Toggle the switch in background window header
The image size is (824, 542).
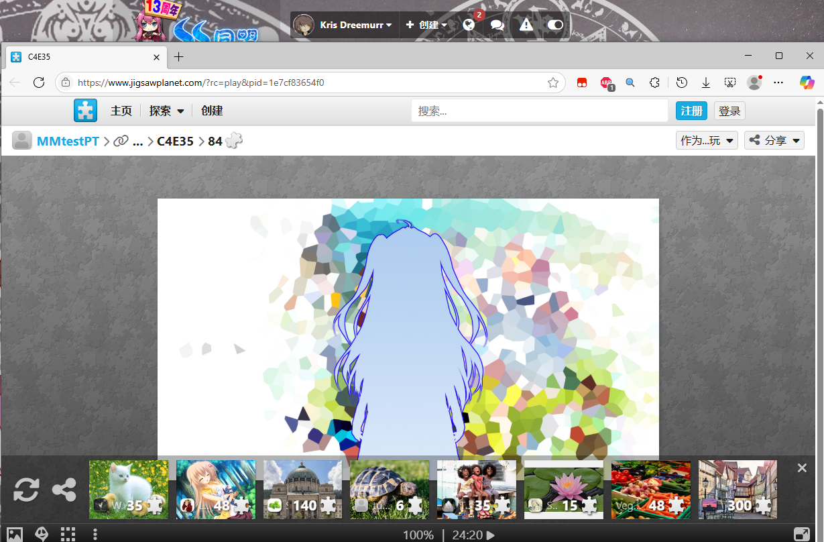point(555,25)
